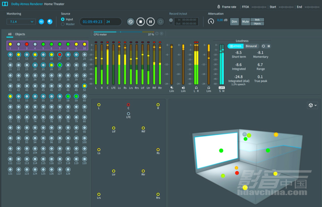
Task: Click yellow object indicator 51
Action: click(10, 96)
